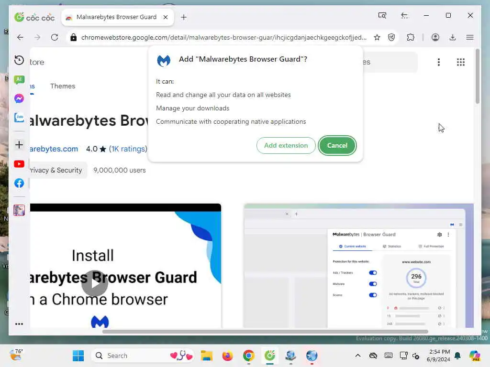Click the address bar URL
This screenshot has width=490, height=367.
click(x=224, y=37)
